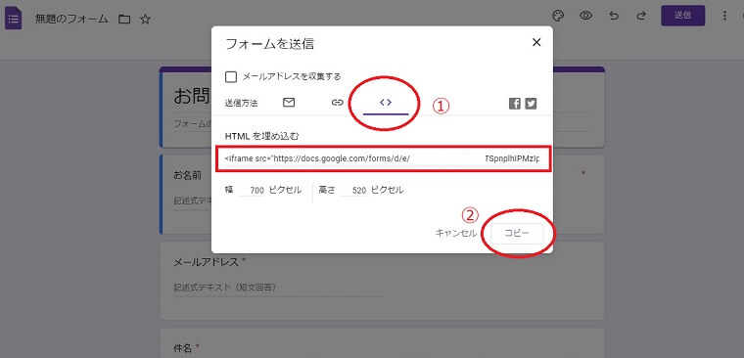Select the メールアドレス question title
This screenshot has height=358, width=744.
tap(206, 262)
